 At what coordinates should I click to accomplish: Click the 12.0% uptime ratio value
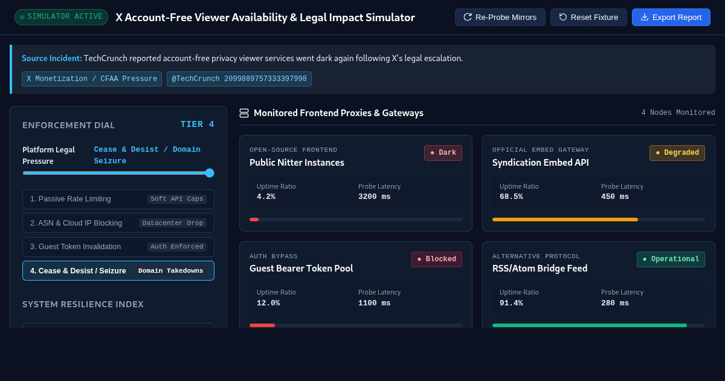click(x=268, y=303)
